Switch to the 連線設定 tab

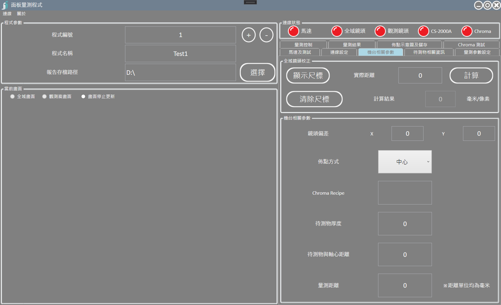(339, 52)
